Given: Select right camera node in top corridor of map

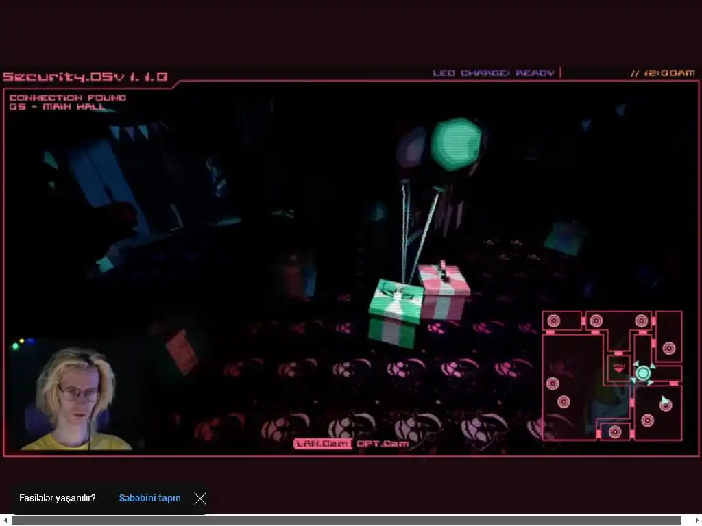Looking at the screenshot, I should (x=641, y=321).
